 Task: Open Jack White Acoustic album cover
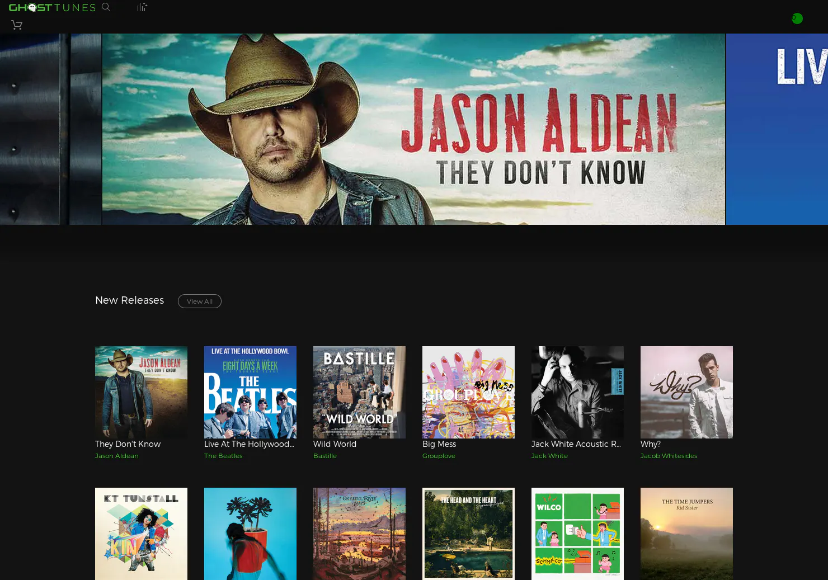point(577,392)
